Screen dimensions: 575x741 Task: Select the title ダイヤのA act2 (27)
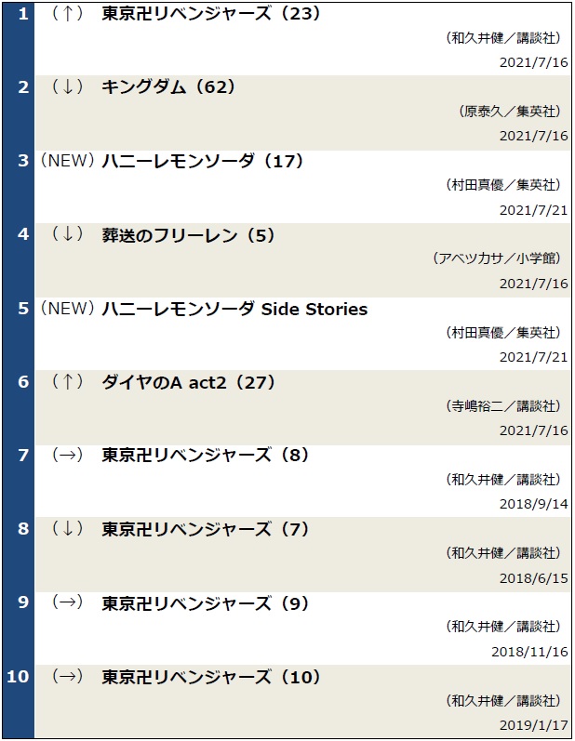188,382
